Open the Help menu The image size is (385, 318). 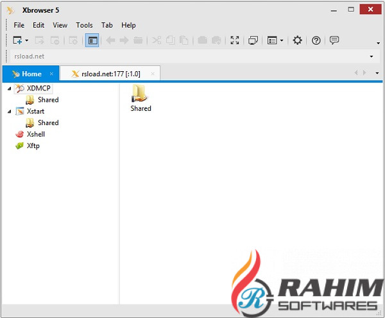tap(128, 25)
